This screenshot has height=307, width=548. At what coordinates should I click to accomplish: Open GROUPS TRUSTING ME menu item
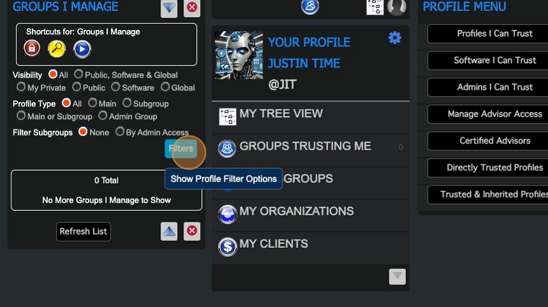click(x=311, y=150)
